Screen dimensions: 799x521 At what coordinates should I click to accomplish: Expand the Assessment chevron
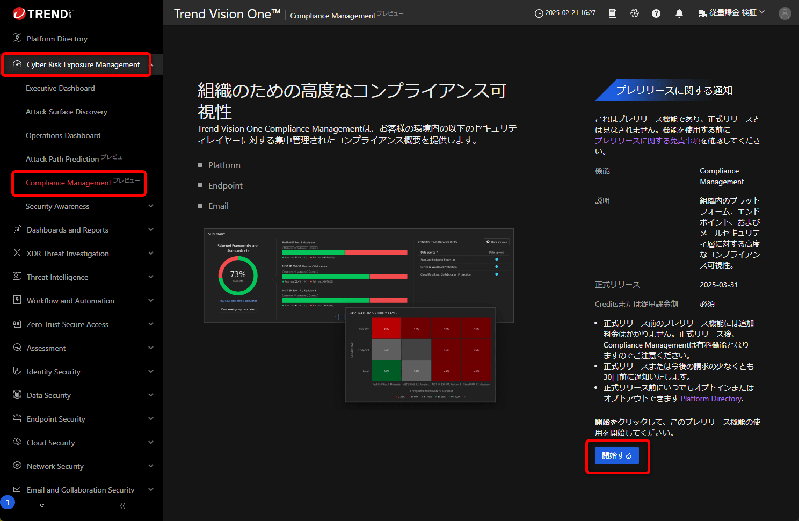click(x=151, y=348)
